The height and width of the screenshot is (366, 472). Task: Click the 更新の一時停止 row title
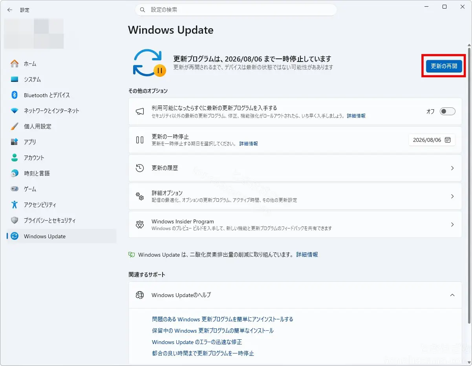pyautogui.click(x=170, y=137)
